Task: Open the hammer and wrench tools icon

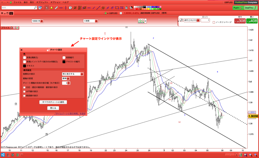Action: click(x=131, y=8)
